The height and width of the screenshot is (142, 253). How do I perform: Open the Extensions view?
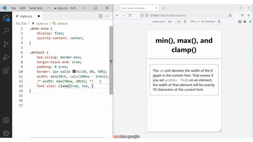(x=6, y=70)
